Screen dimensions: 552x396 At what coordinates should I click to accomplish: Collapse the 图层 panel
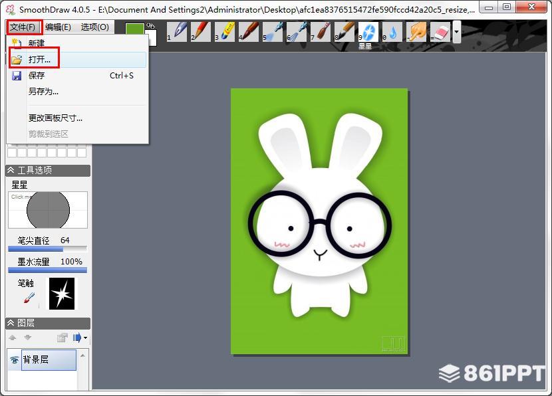pos(11,323)
